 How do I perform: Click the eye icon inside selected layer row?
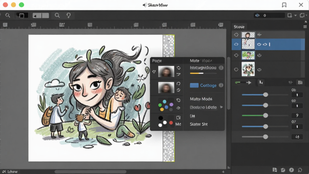259,44
